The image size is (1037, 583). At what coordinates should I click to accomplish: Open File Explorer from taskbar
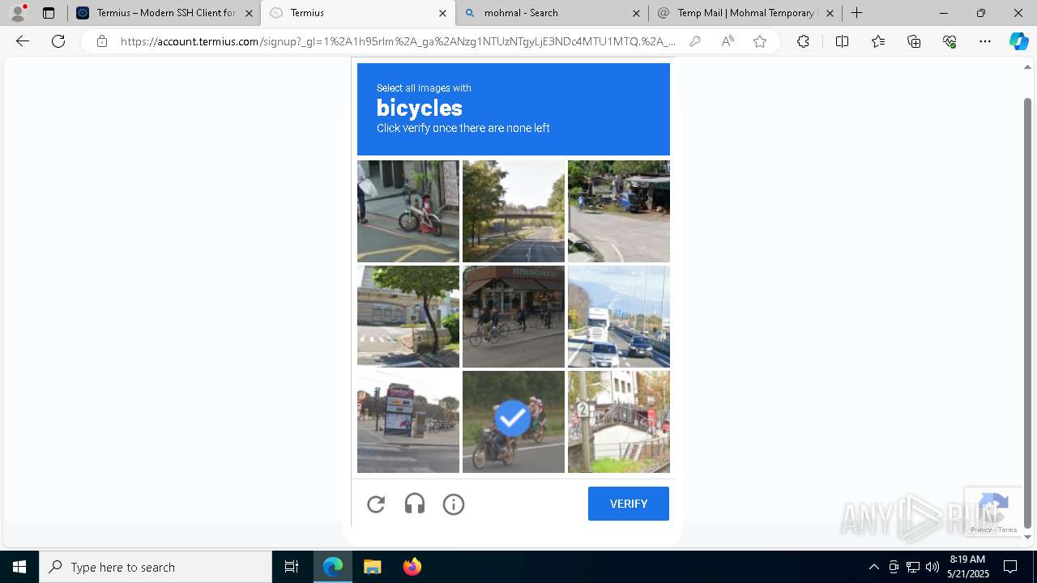tap(372, 567)
